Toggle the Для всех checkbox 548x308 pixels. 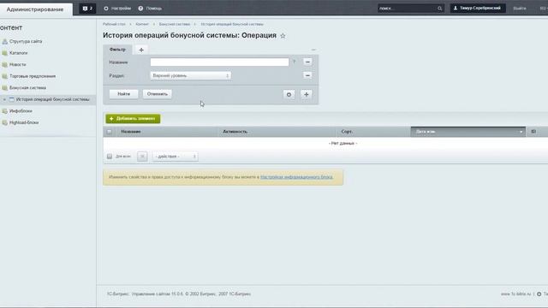110,157
